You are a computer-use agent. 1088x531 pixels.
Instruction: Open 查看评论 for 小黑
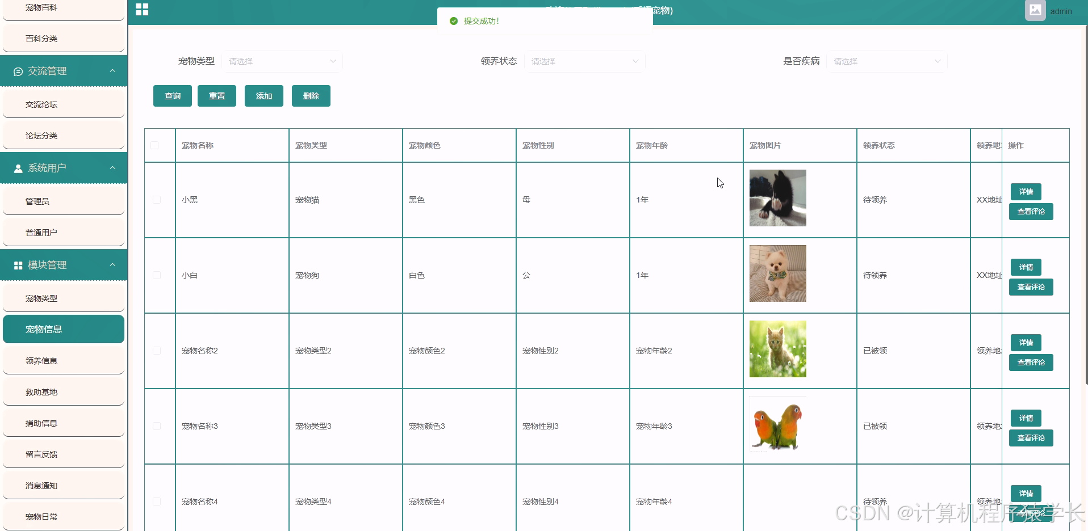pyautogui.click(x=1031, y=212)
